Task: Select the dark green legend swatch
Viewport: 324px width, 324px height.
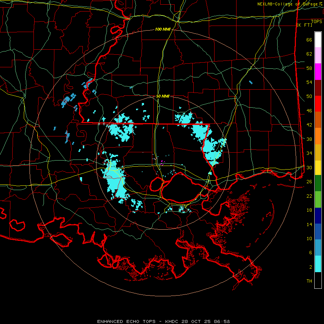Action: coord(318,183)
